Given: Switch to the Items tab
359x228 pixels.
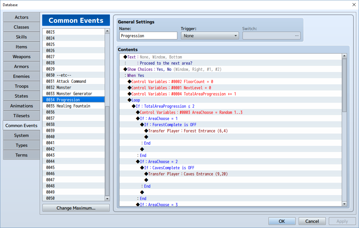Looking at the screenshot, I should coord(22,47).
